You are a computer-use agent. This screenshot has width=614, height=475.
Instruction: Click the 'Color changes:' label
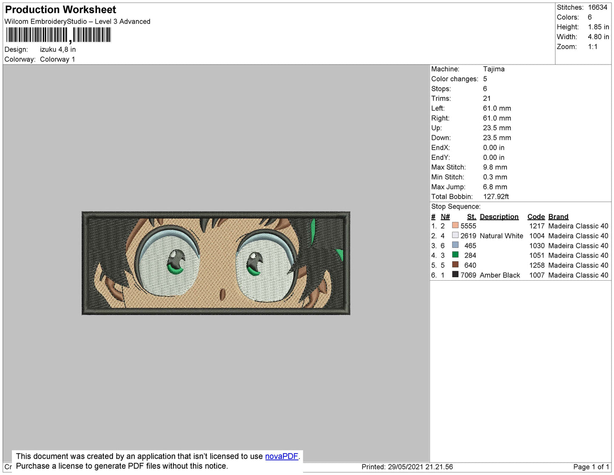click(455, 79)
